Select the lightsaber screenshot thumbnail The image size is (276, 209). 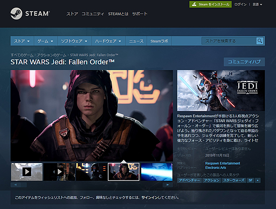pyautogui.click(x=157, y=172)
